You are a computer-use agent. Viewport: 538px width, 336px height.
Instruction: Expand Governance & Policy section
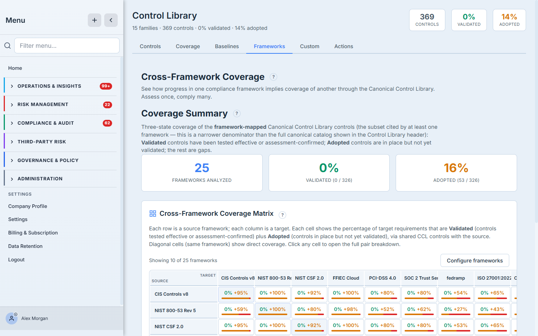[x=60, y=161]
